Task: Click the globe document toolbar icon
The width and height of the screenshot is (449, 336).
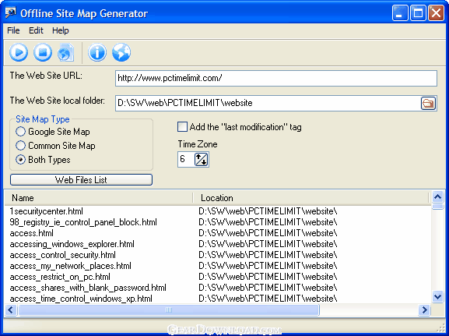Action: click(66, 52)
